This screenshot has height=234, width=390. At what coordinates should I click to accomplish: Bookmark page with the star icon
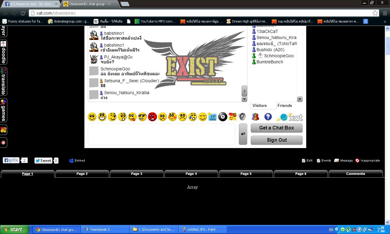coord(375,13)
